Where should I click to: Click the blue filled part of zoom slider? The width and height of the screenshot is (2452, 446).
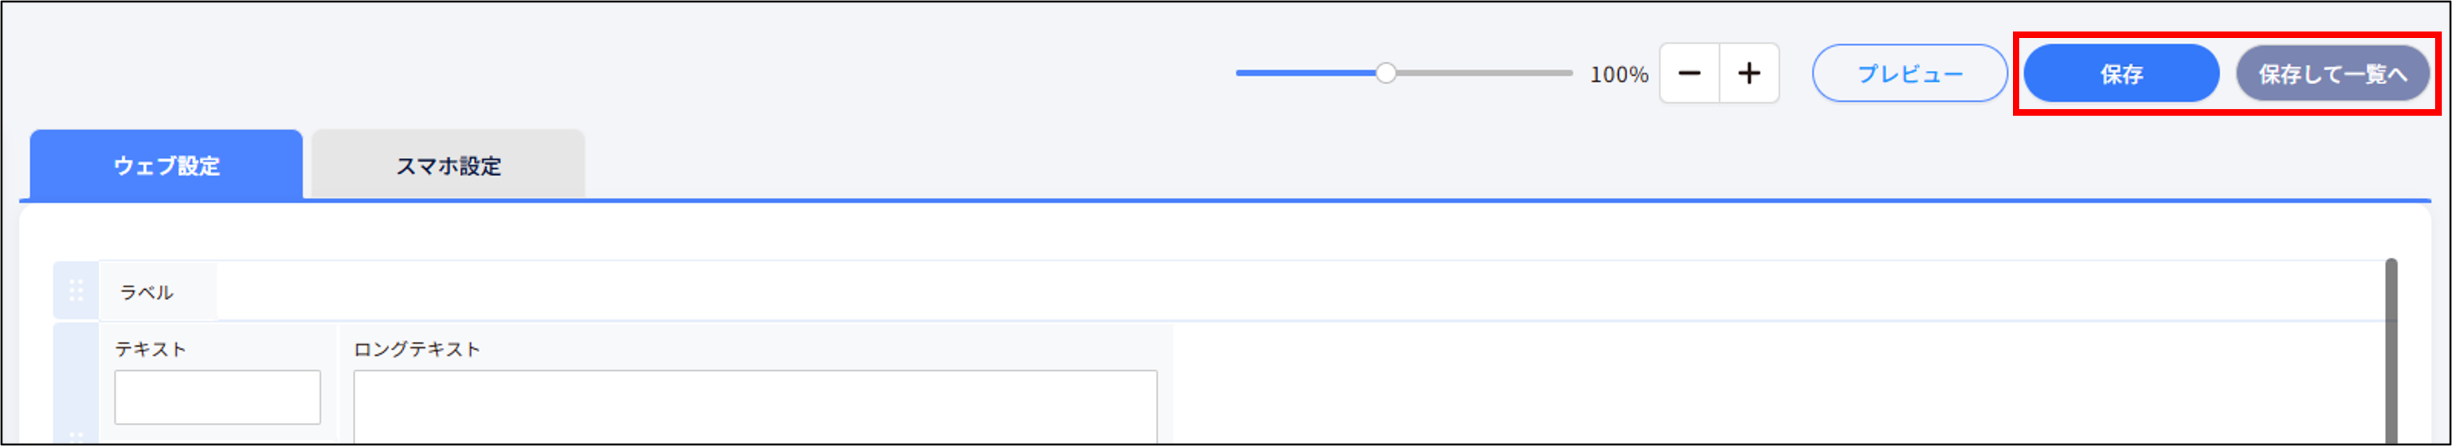coord(1304,73)
